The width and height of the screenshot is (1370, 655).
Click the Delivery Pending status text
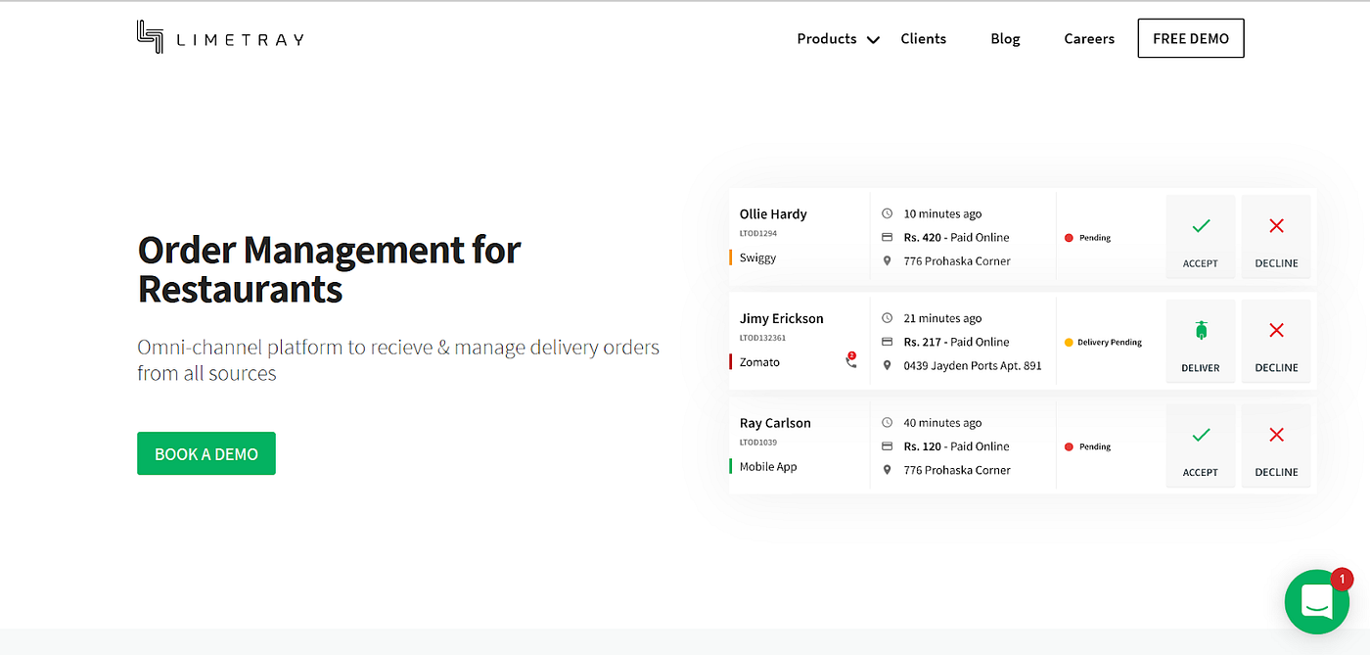click(x=1110, y=343)
